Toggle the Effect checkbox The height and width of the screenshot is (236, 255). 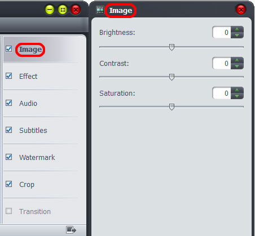(9, 76)
